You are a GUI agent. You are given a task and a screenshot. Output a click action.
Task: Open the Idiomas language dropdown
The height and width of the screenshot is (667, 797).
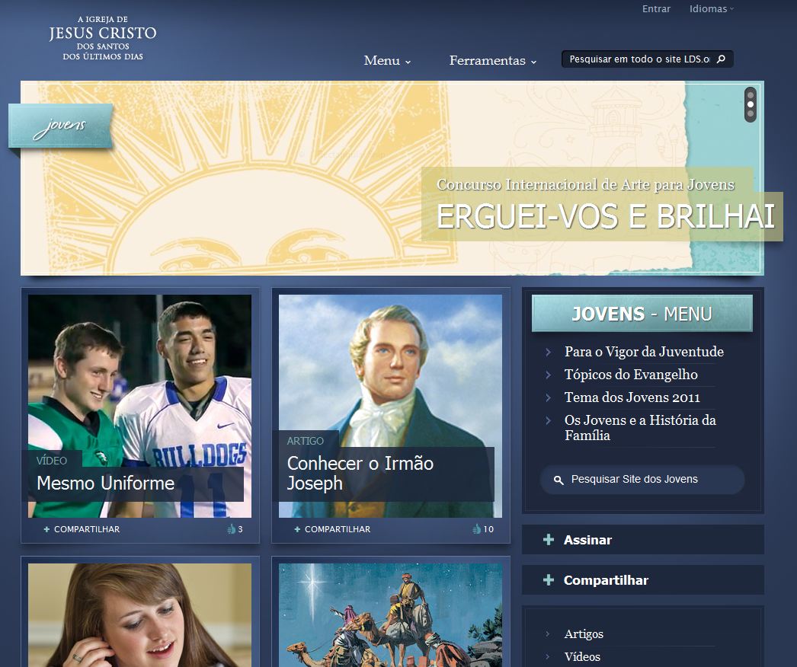[x=712, y=9]
